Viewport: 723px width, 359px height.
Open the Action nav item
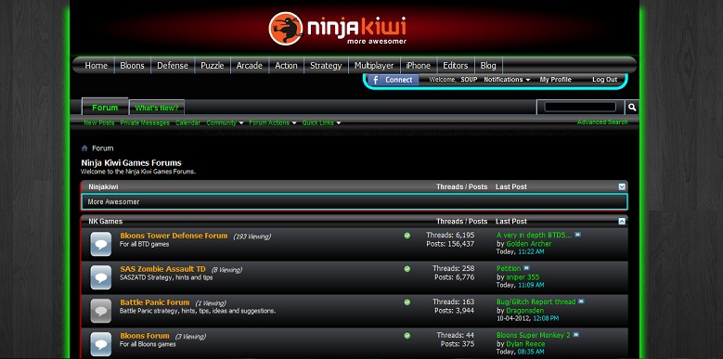[287, 66]
